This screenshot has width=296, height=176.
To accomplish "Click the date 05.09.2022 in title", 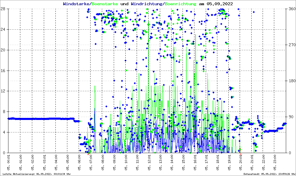I will (219, 4).
